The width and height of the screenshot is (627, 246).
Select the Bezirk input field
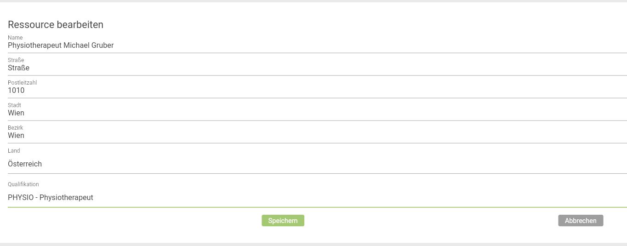tap(317, 136)
